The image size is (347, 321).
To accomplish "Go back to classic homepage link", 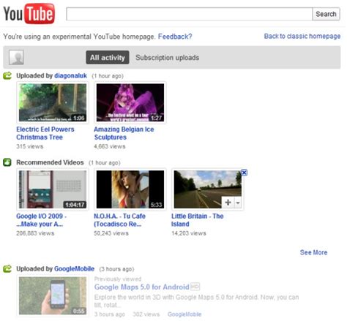I will 302,36.
